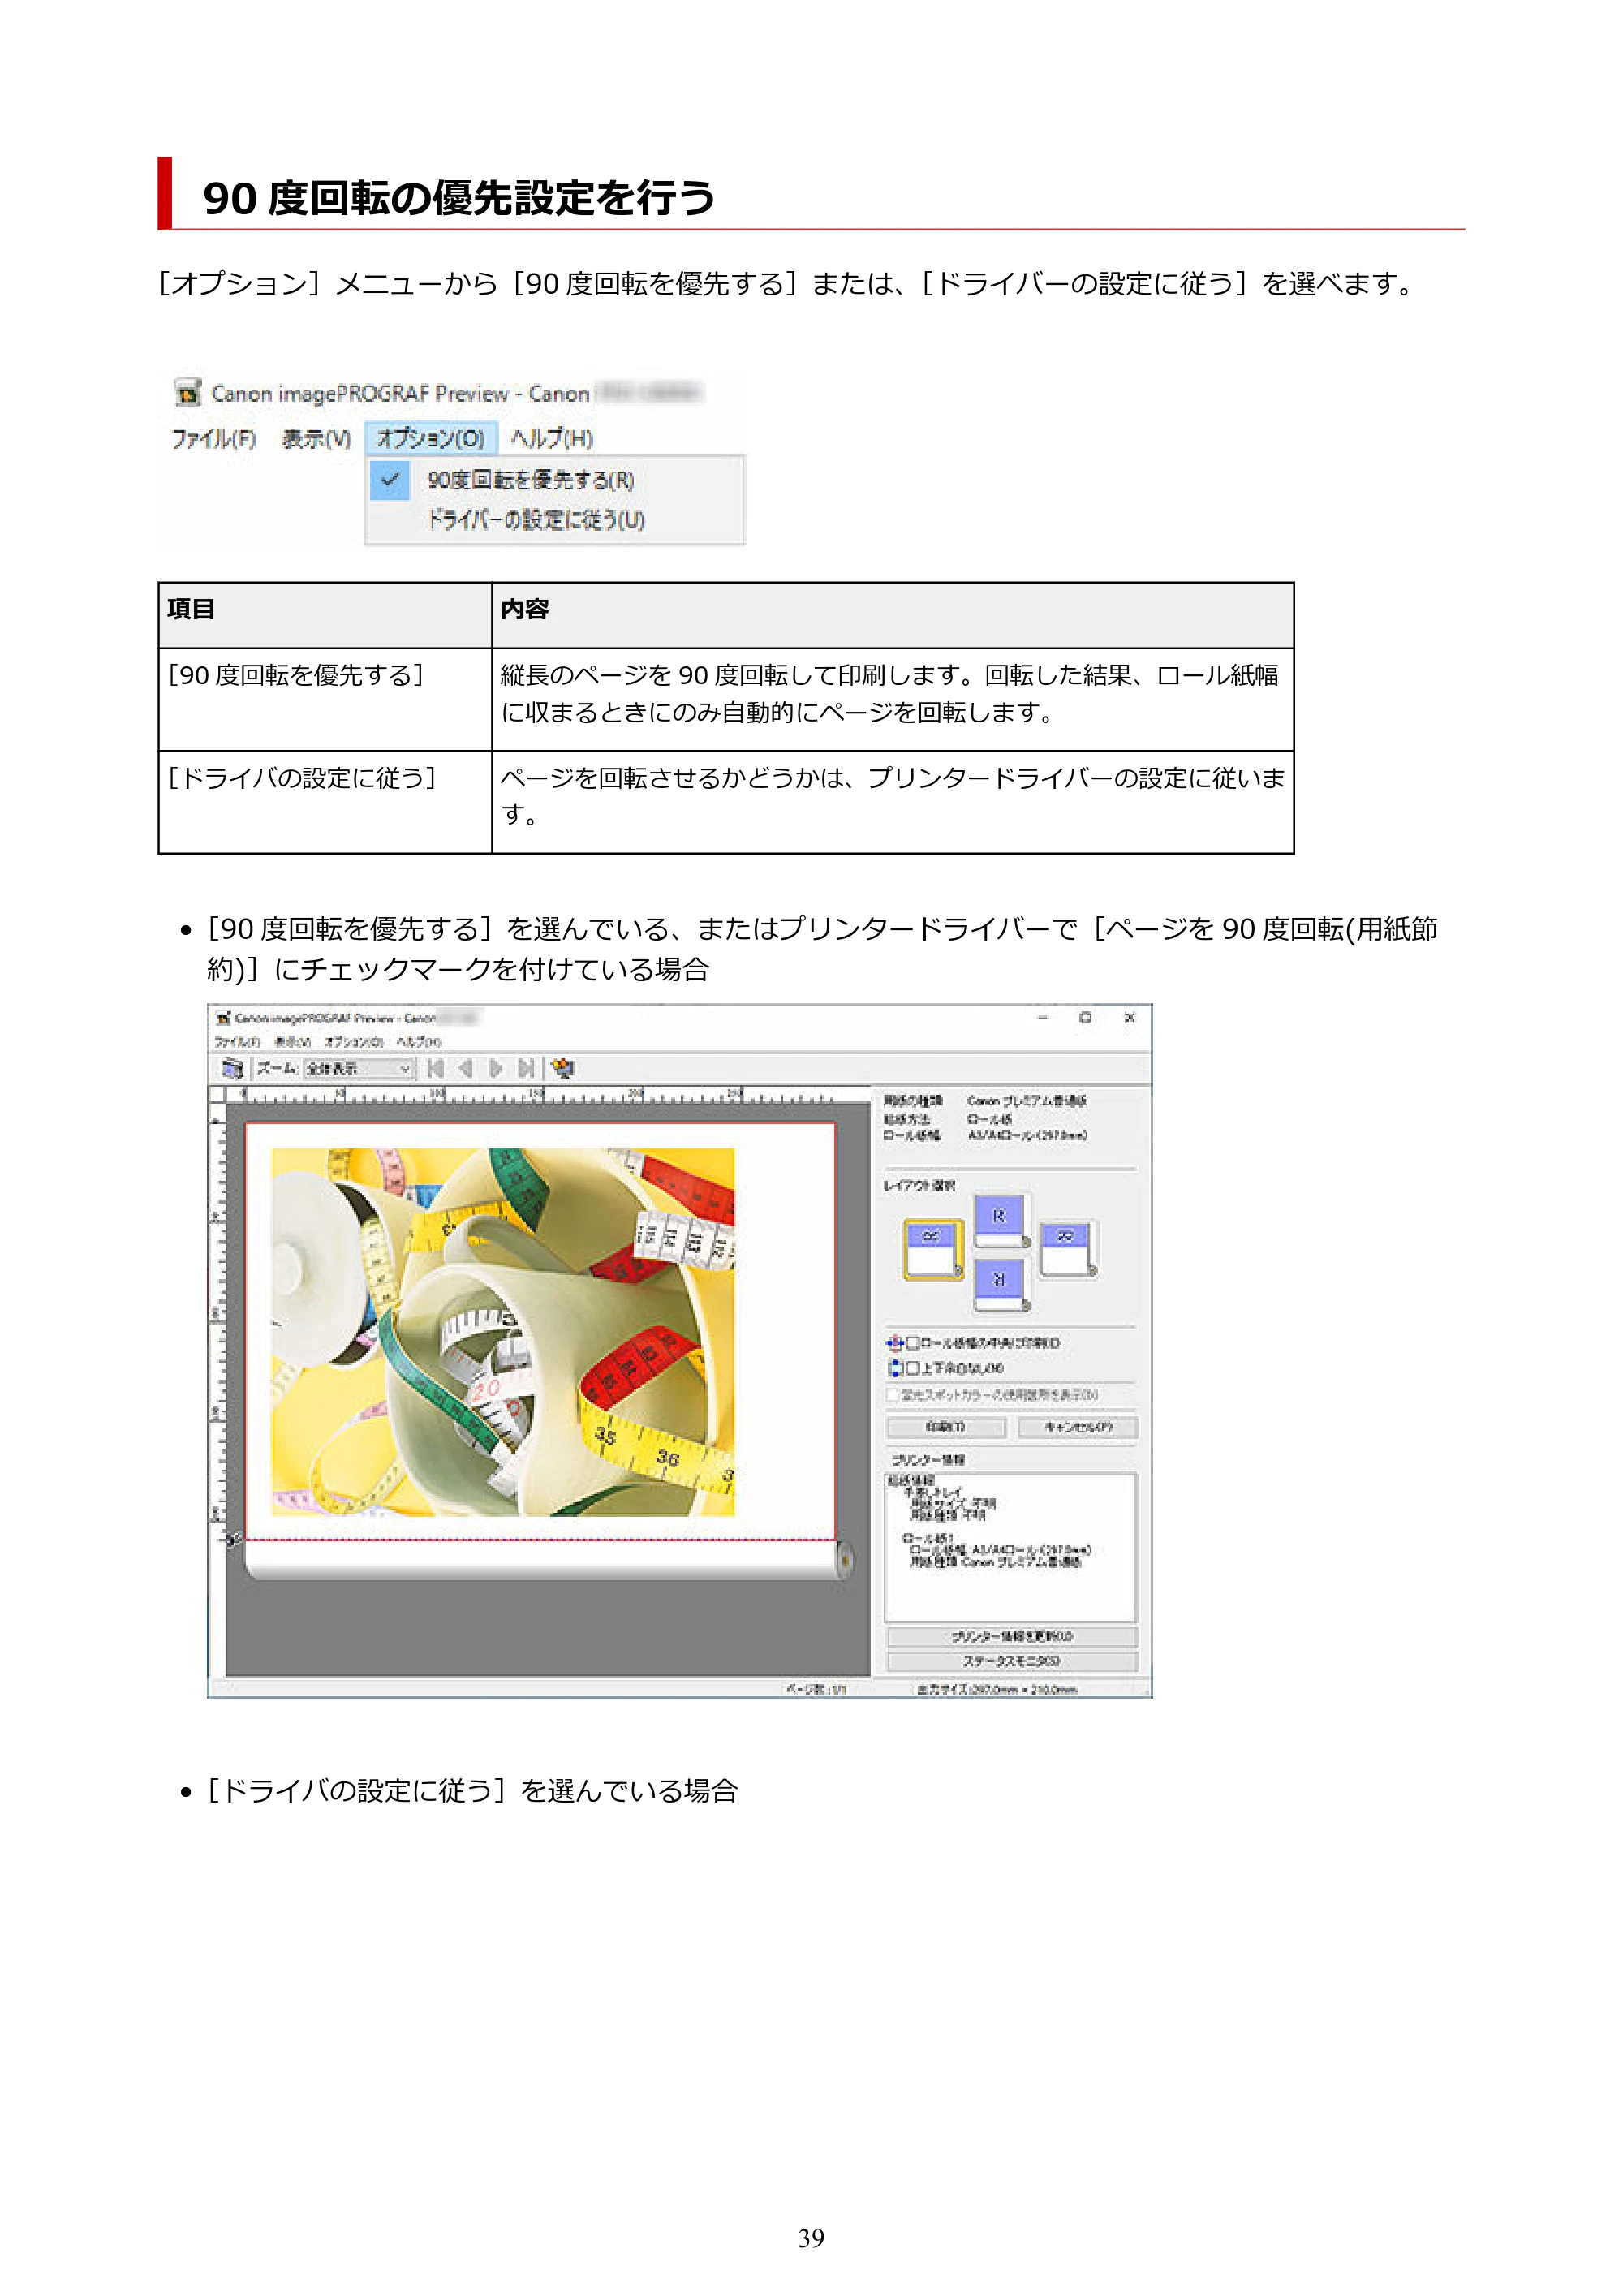Select the yellow-highlighted layout thumbnail

pyautogui.click(x=933, y=1249)
